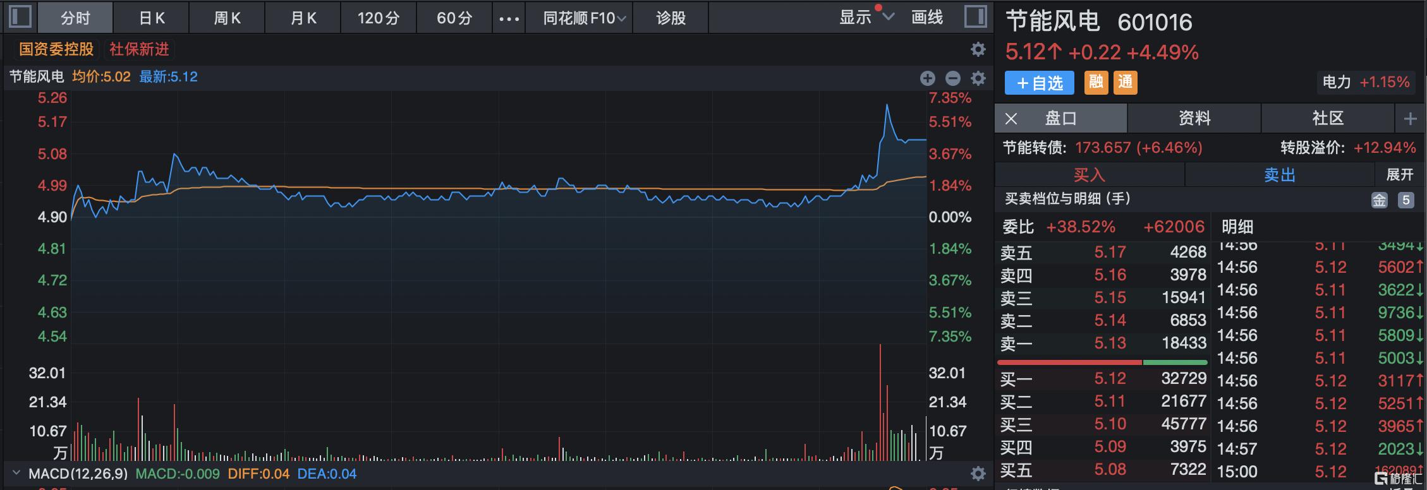Click the 买入 buy button
Image resolution: width=1427 pixels, height=490 pixels.
pos(1090,174)
